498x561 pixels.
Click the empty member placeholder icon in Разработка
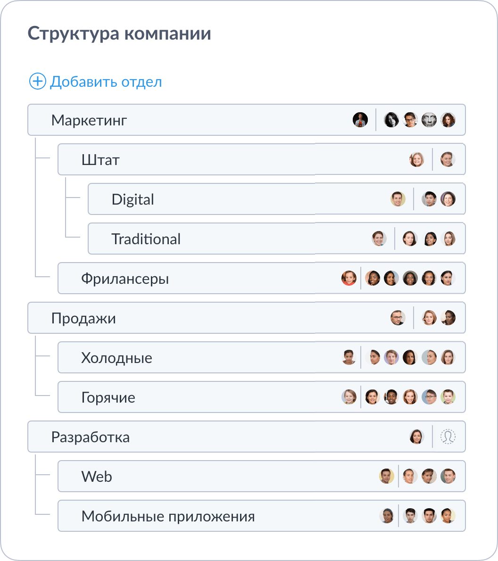[448, 437]
